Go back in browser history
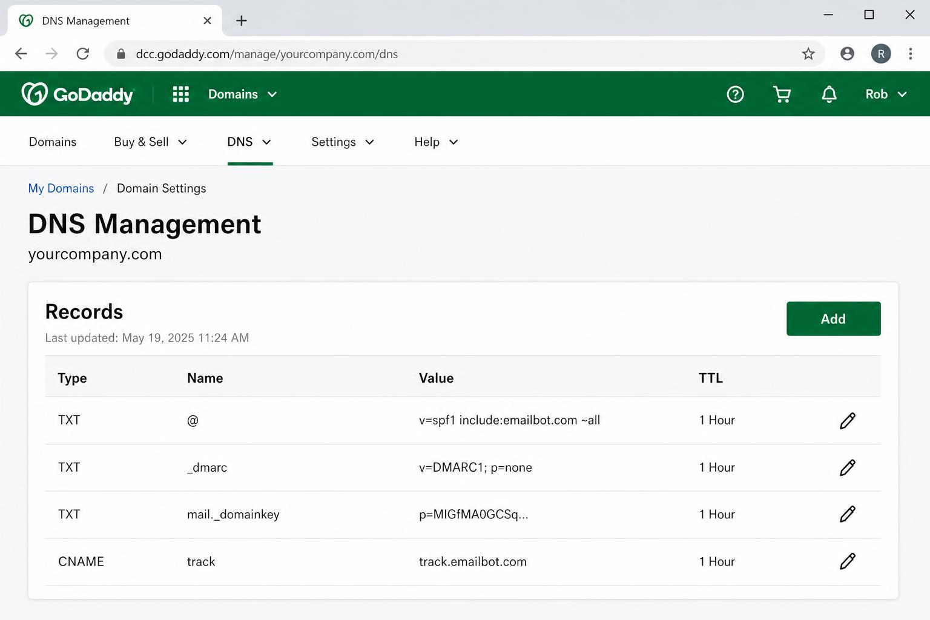Screen dimensions: 930x620 (x=21, y=54)
